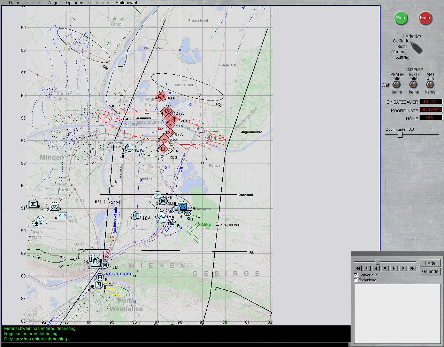Expand the Zeige menu
This screenshot has width=444, height=347.
coord(53,2)
